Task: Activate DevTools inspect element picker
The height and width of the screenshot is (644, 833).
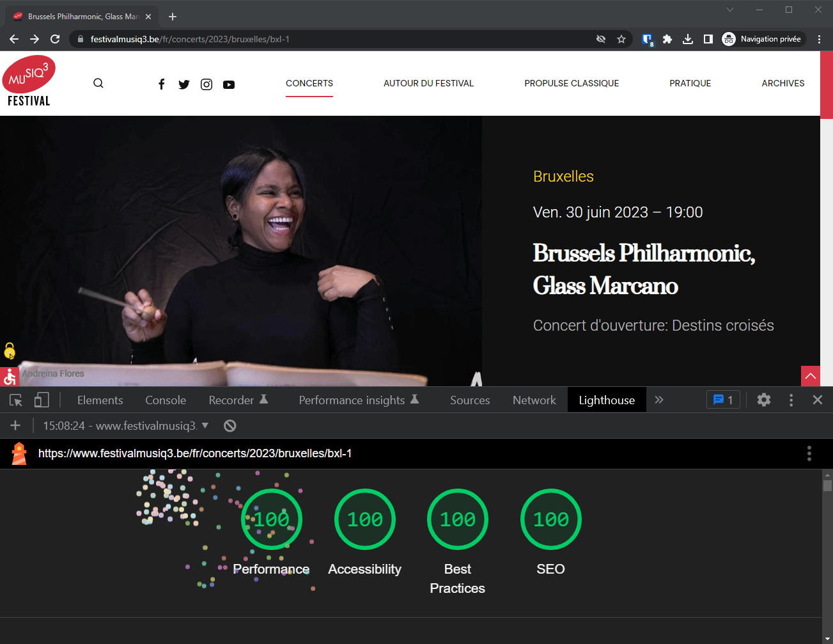Action: pyautogui.click(x=16, y=400)
